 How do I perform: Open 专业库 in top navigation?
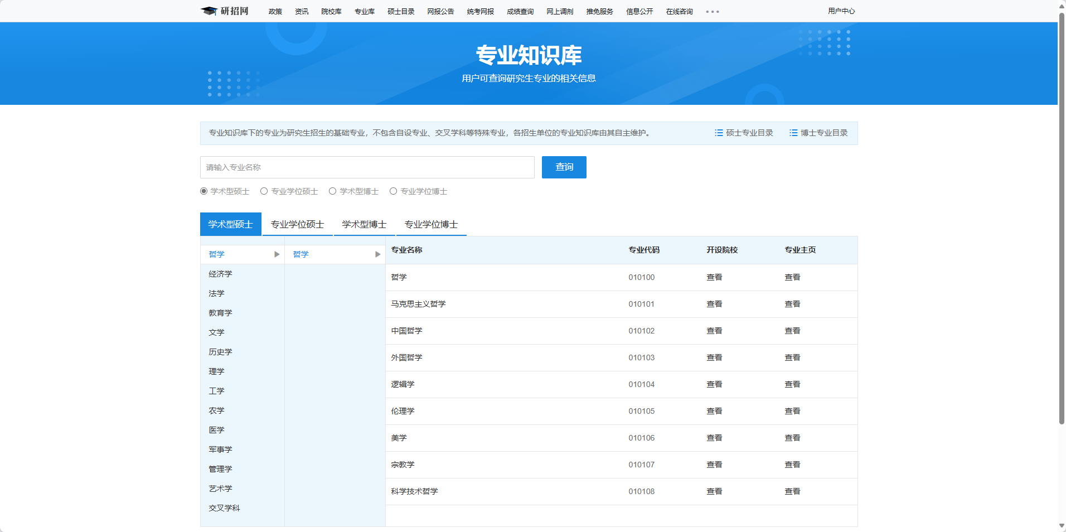[x=365, y=12]
